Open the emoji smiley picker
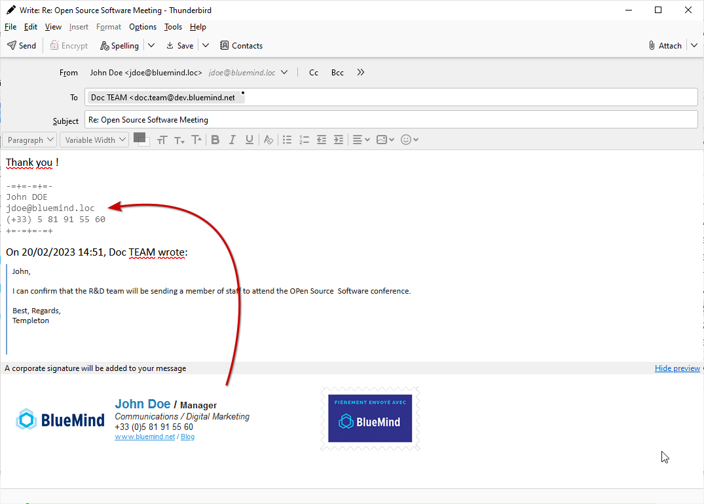Viewport: 704px width, 504px height. [409, 140]
